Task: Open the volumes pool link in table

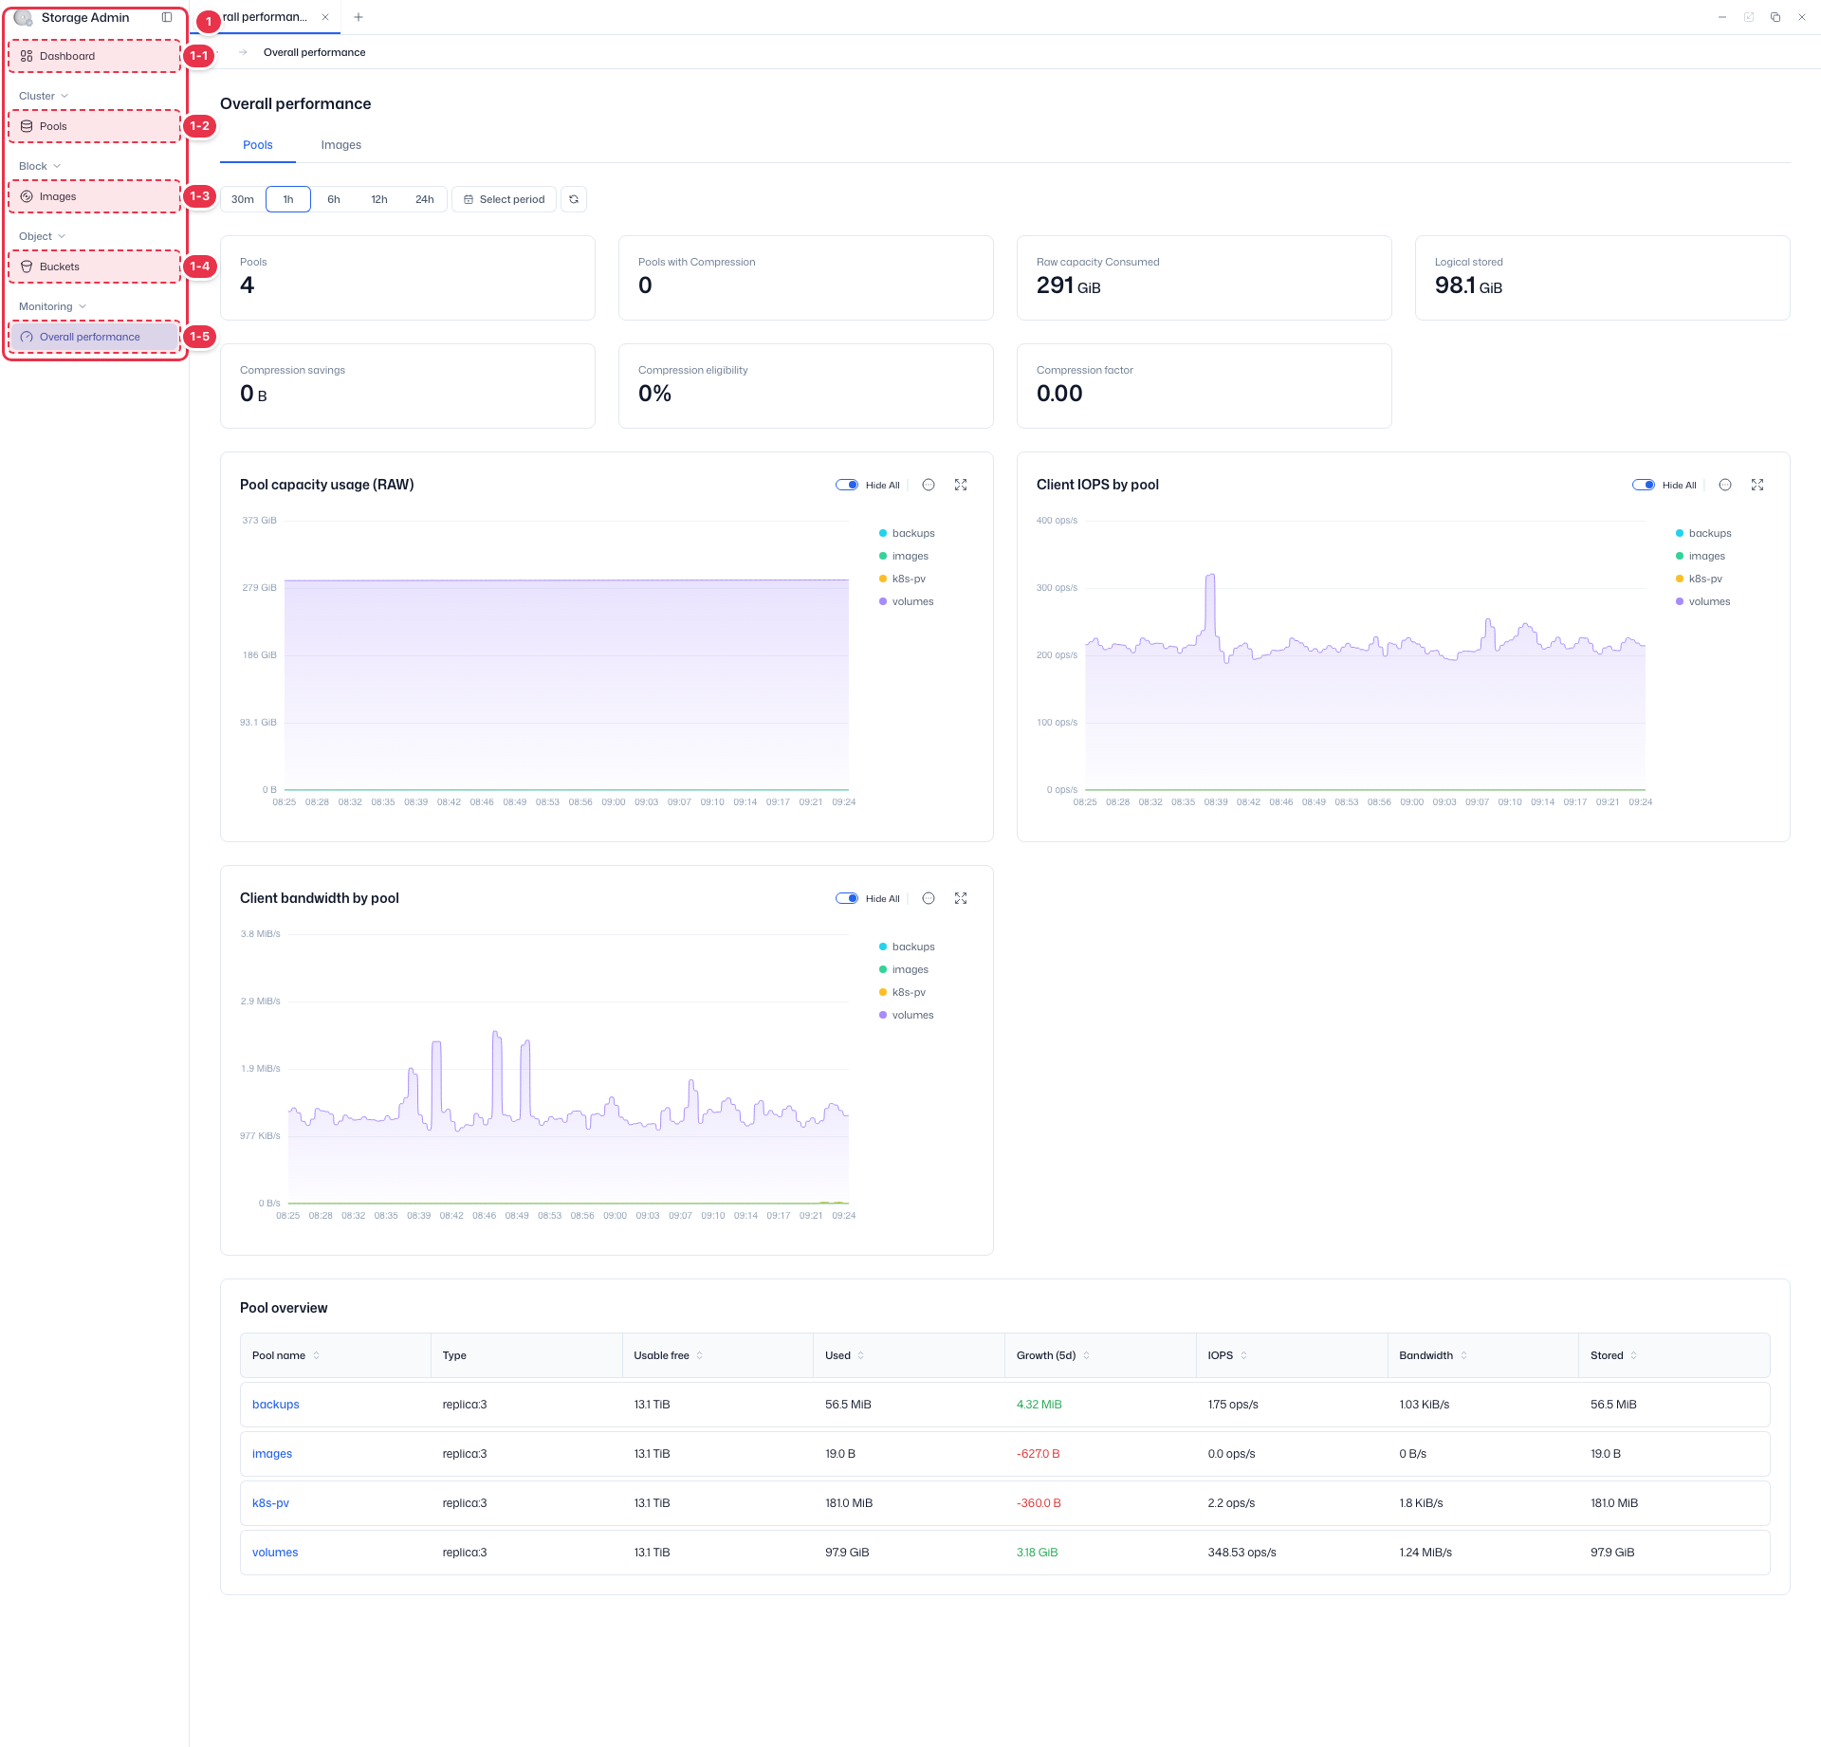Action: [x=275, y=1553]
